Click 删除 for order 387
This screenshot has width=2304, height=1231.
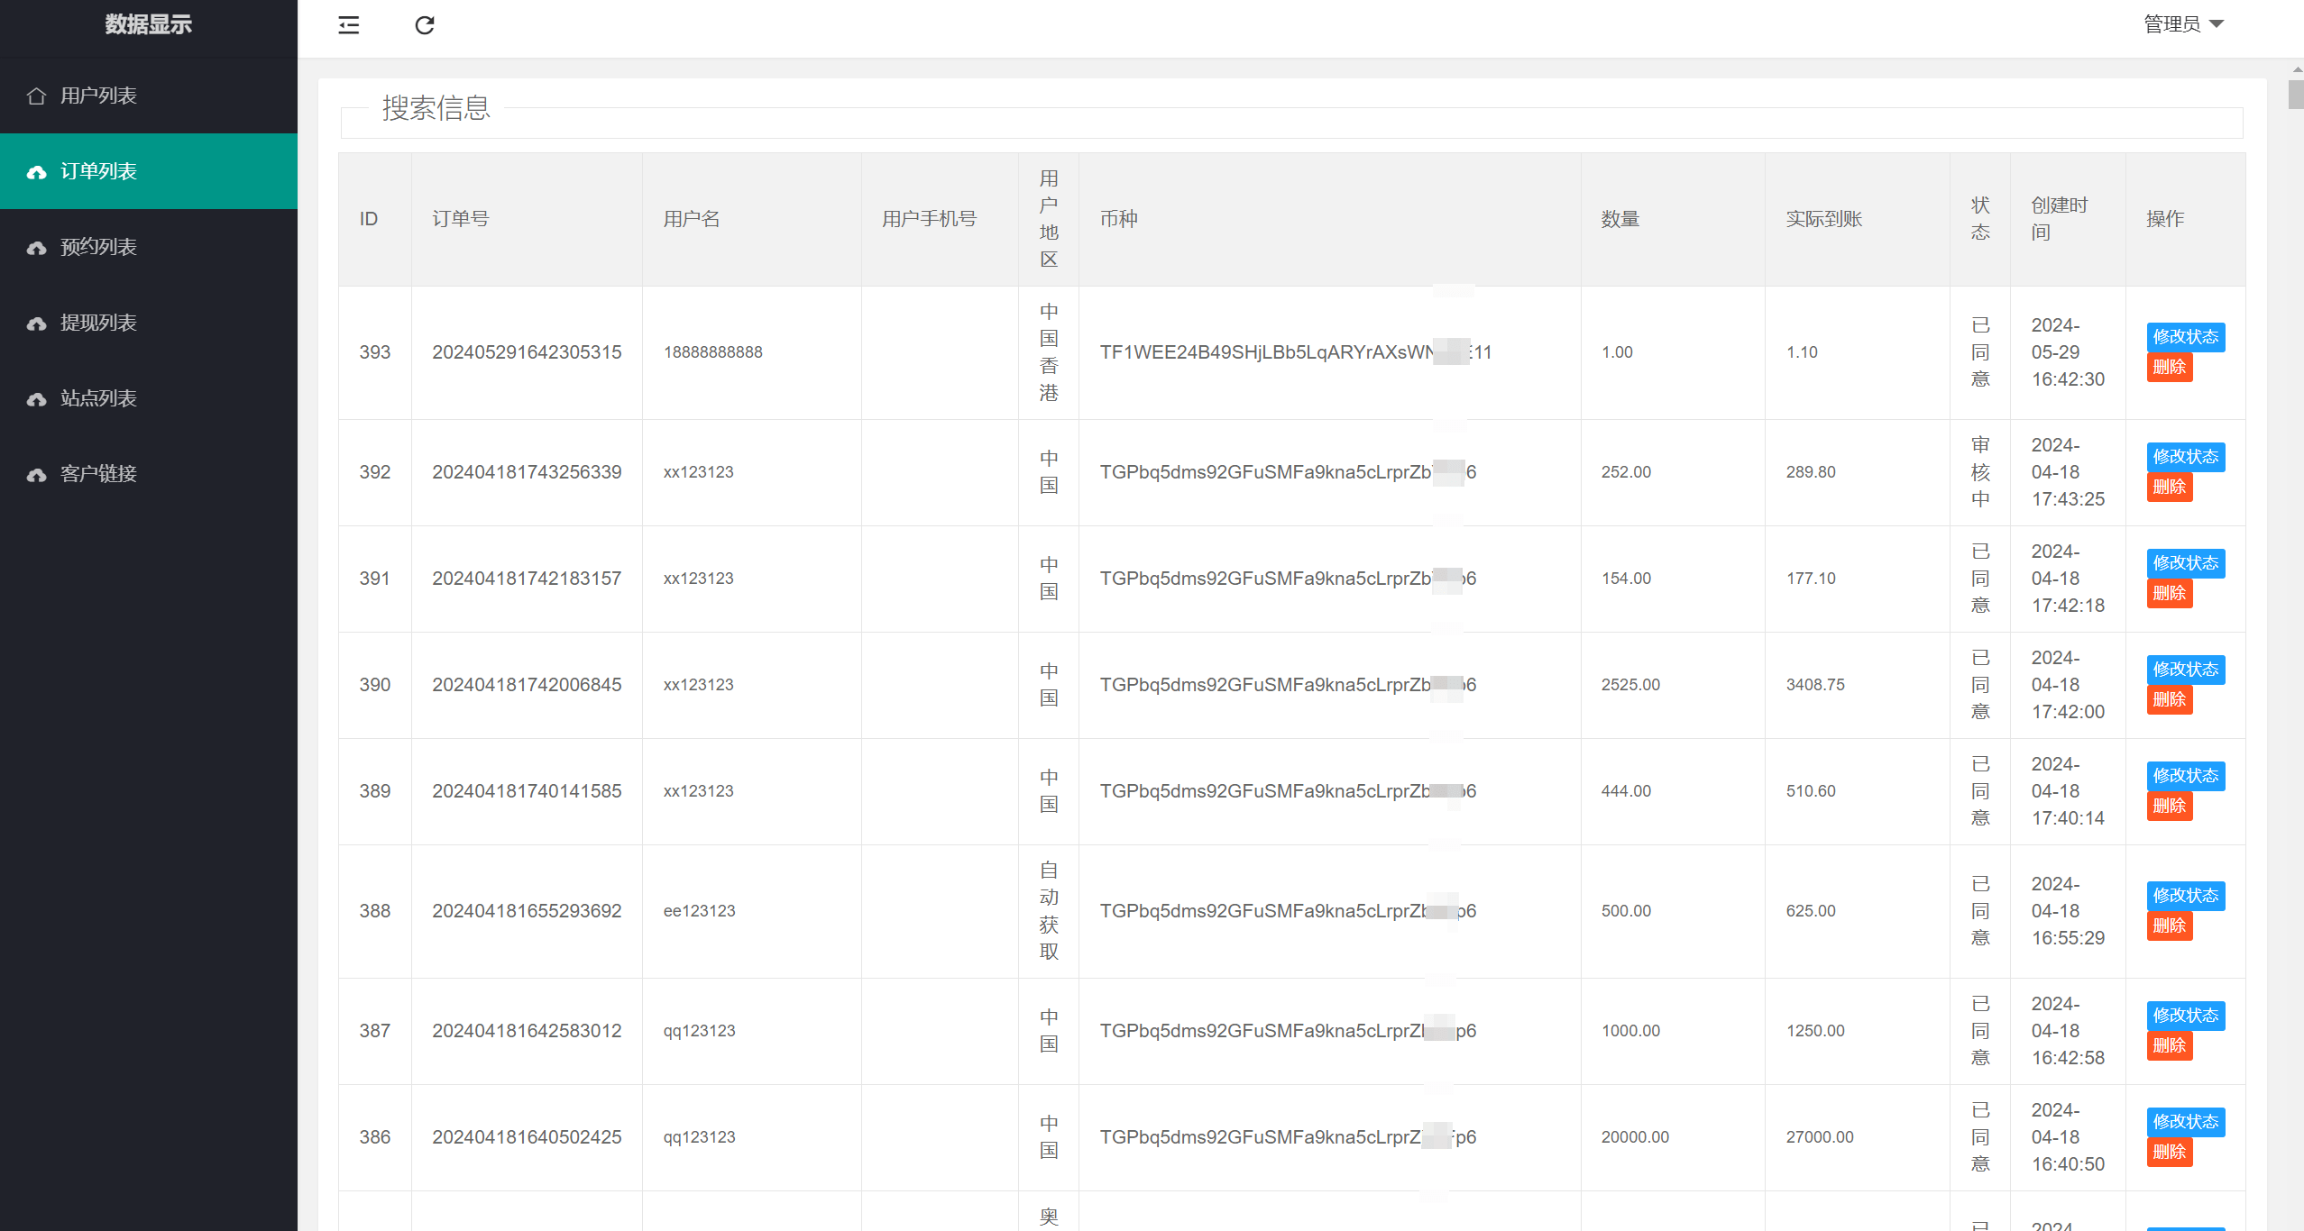point(2169,1046)
